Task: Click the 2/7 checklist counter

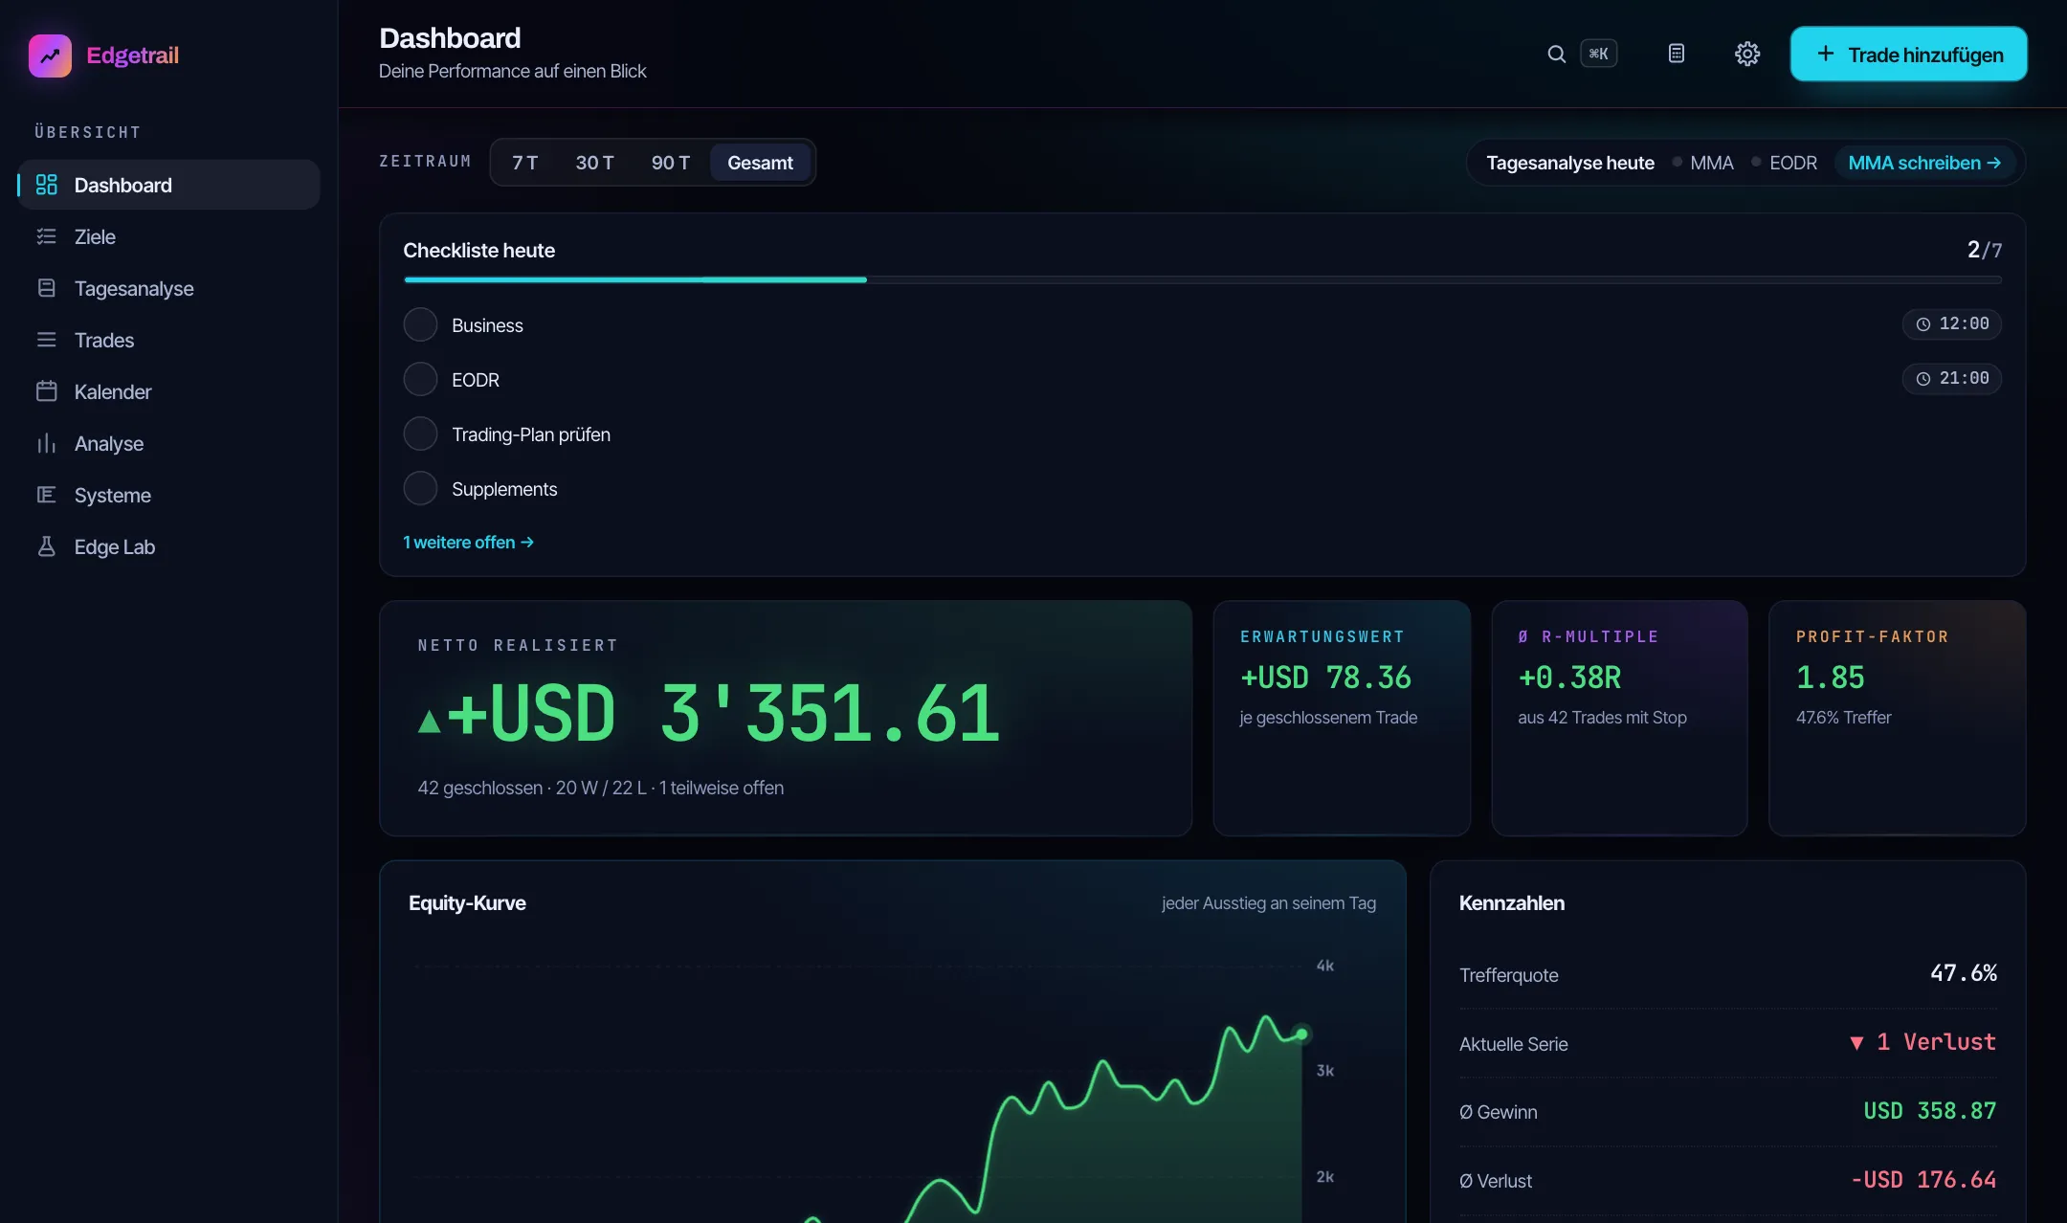Action: pyautogui.click(x=1984, y=250)
